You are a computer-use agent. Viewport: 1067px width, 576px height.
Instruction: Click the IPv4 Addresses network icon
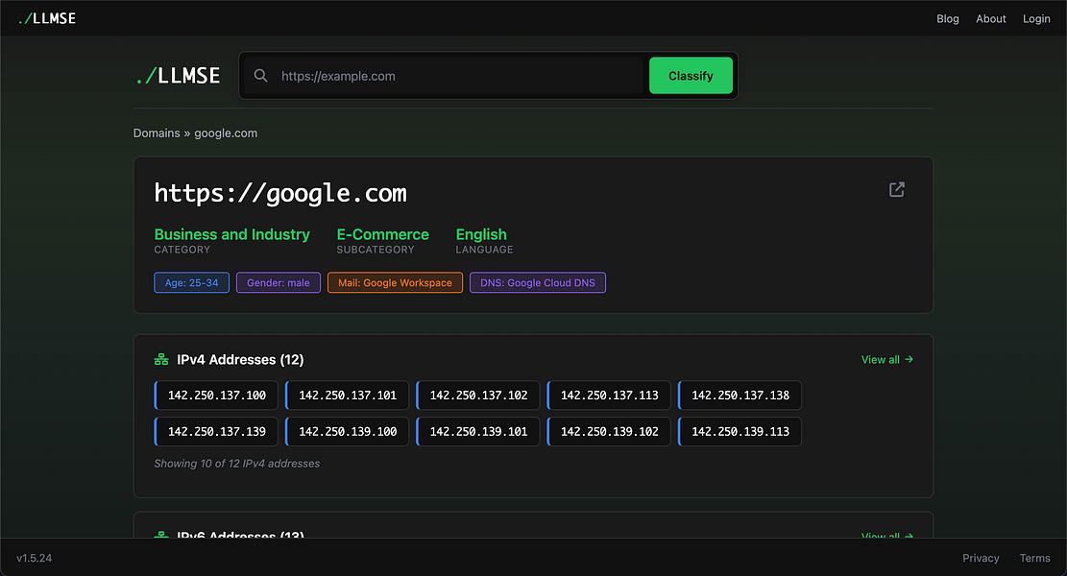pyautogui.click(x=161, y=359)
